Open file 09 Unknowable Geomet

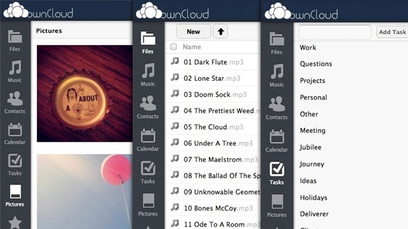coord(222,192)
